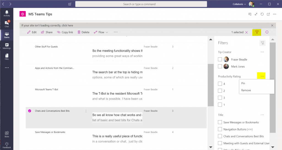Check the Save Messages or Bookmarks title filter
282x150 pixels.
pos(220,122)
